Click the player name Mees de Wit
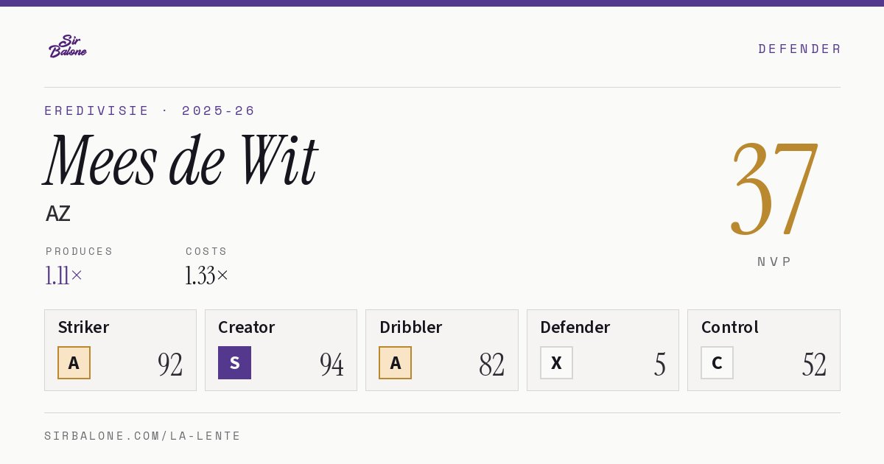Viewport: 884px width, 464px height. pyautogui.click(x=180, y=161)
